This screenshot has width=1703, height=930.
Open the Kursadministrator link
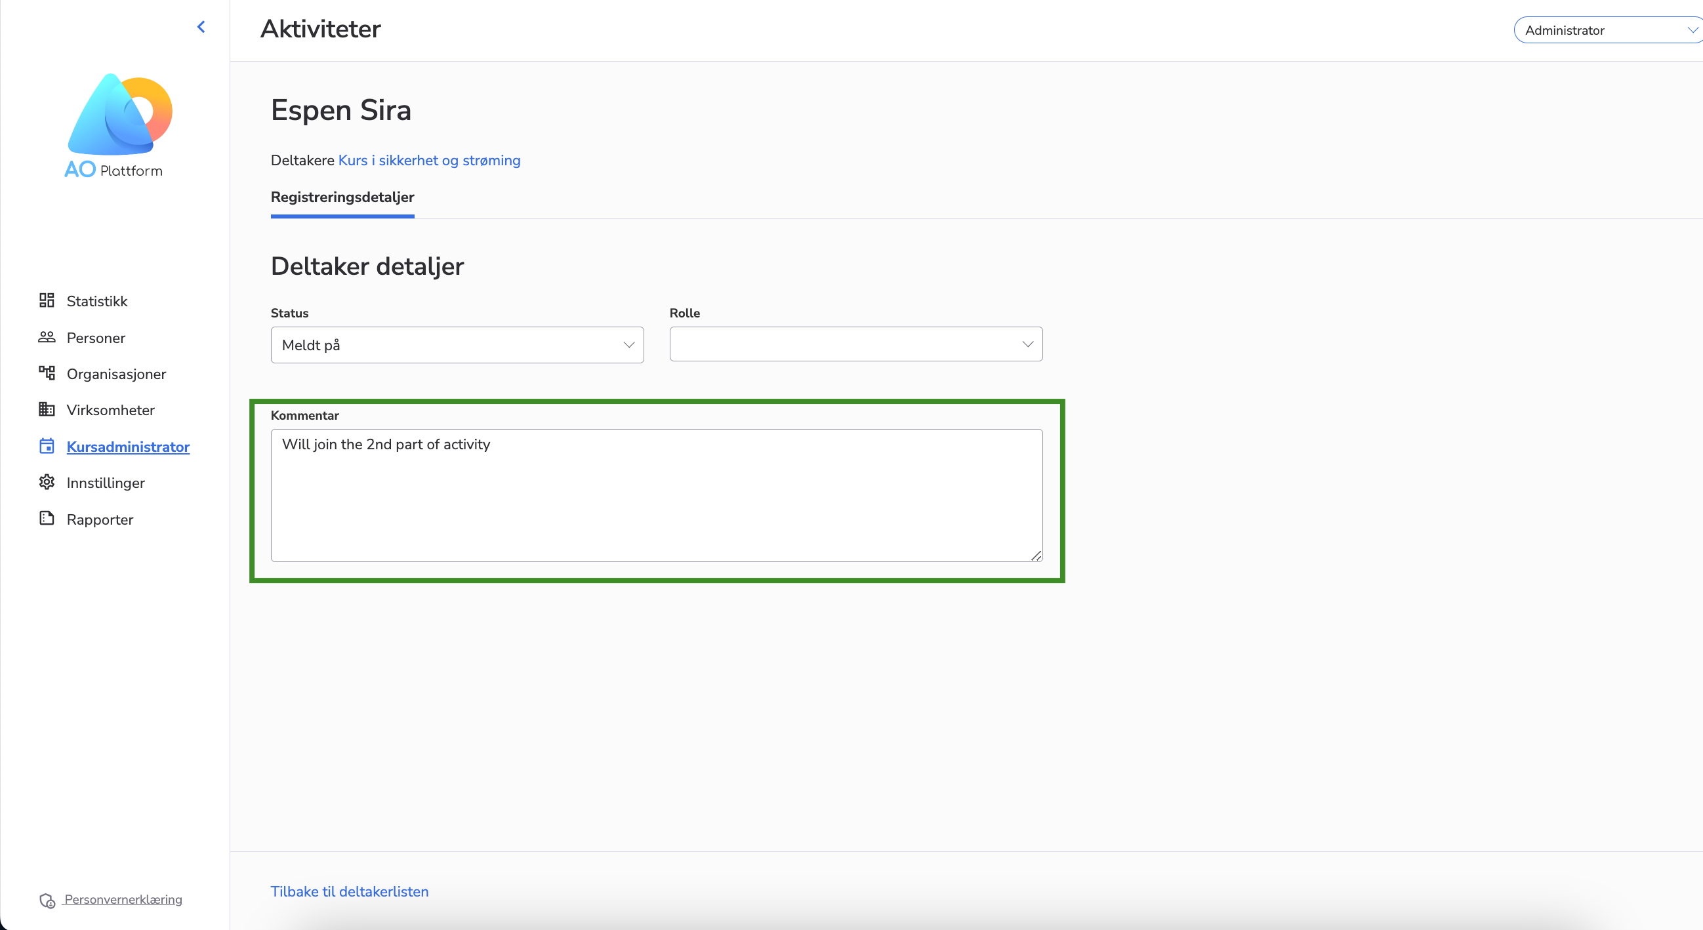click(x=129, y=447)
